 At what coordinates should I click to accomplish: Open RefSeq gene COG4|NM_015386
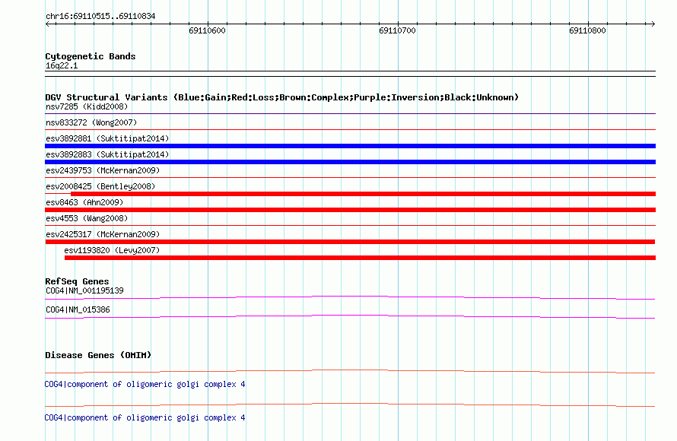[78, 309]
